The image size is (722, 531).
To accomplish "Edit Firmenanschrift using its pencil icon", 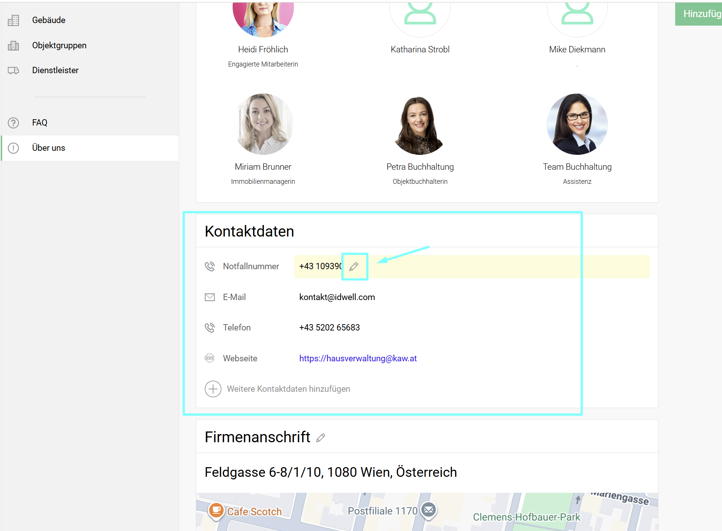I will pyautogui.click(x=321, y=438).
